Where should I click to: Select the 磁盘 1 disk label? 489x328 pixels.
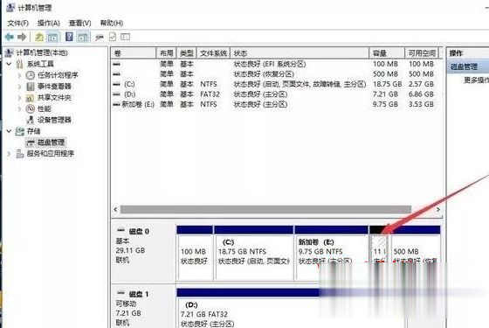coord(139,294)
